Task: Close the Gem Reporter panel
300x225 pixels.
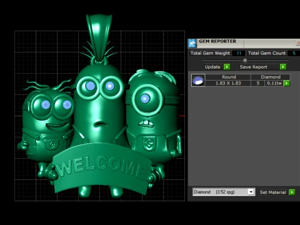Action: tap(298, 43)
